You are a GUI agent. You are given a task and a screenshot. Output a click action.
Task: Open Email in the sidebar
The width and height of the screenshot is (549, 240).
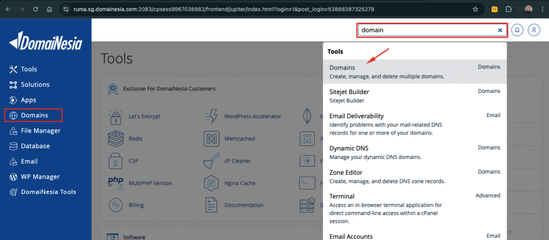pos(23,162)
